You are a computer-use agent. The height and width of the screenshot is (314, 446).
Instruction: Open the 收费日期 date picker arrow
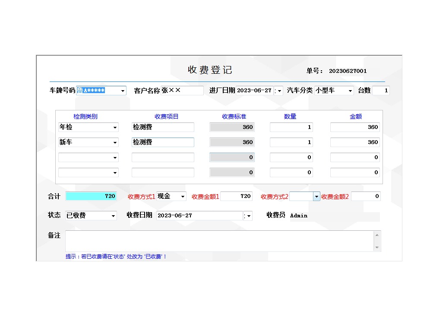pos(249,216)
